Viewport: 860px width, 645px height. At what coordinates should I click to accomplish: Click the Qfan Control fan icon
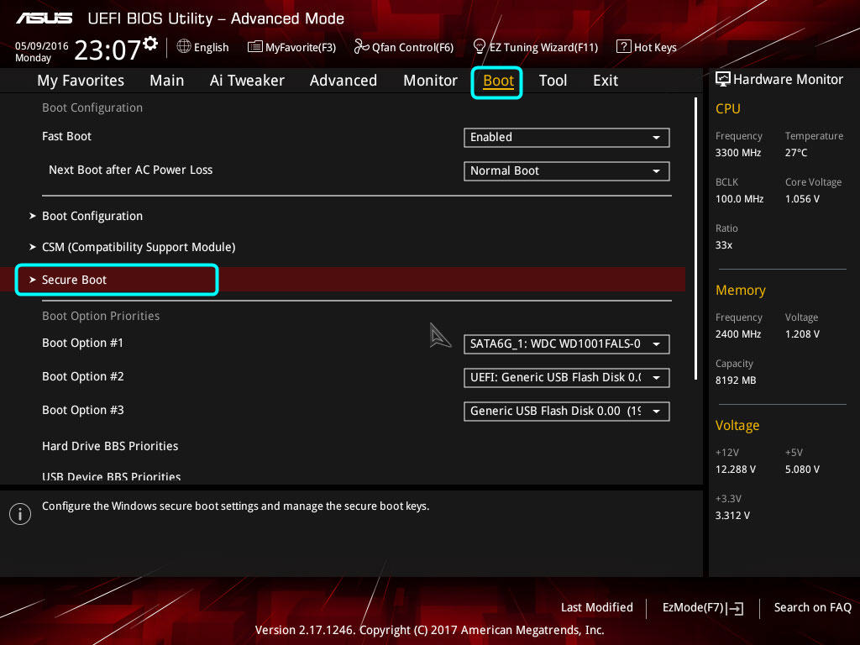361,47
